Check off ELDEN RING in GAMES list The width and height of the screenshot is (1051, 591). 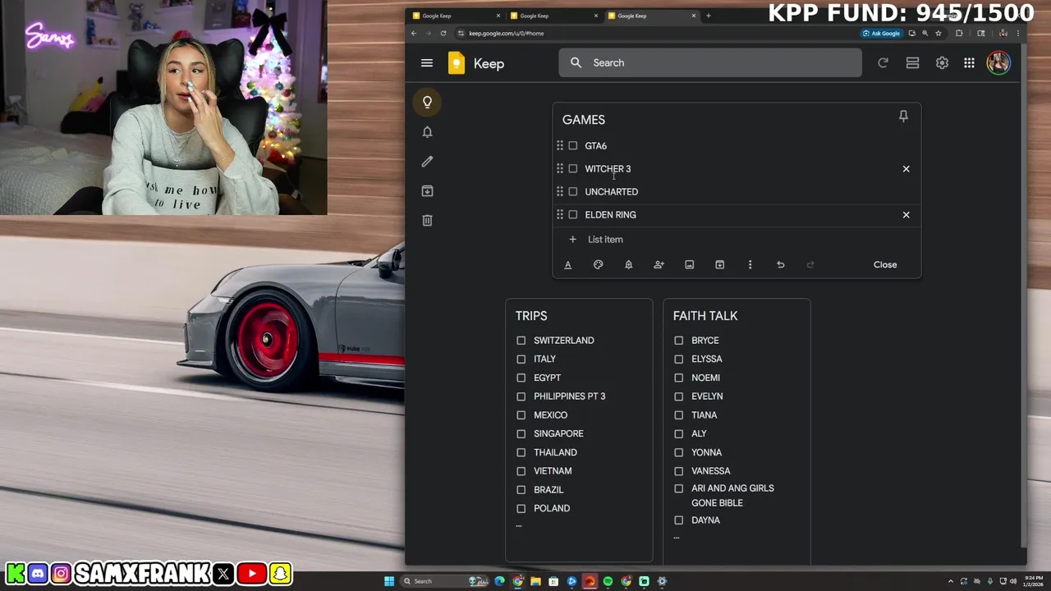pos(573,214)
